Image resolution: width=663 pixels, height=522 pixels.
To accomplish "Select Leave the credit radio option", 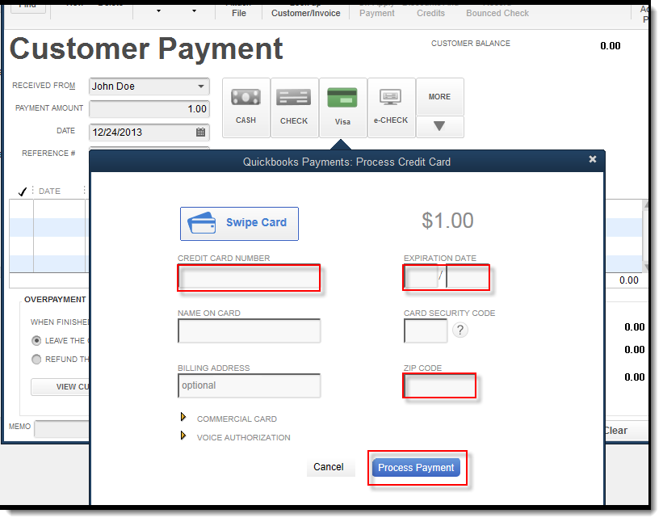I will [36, 340].
